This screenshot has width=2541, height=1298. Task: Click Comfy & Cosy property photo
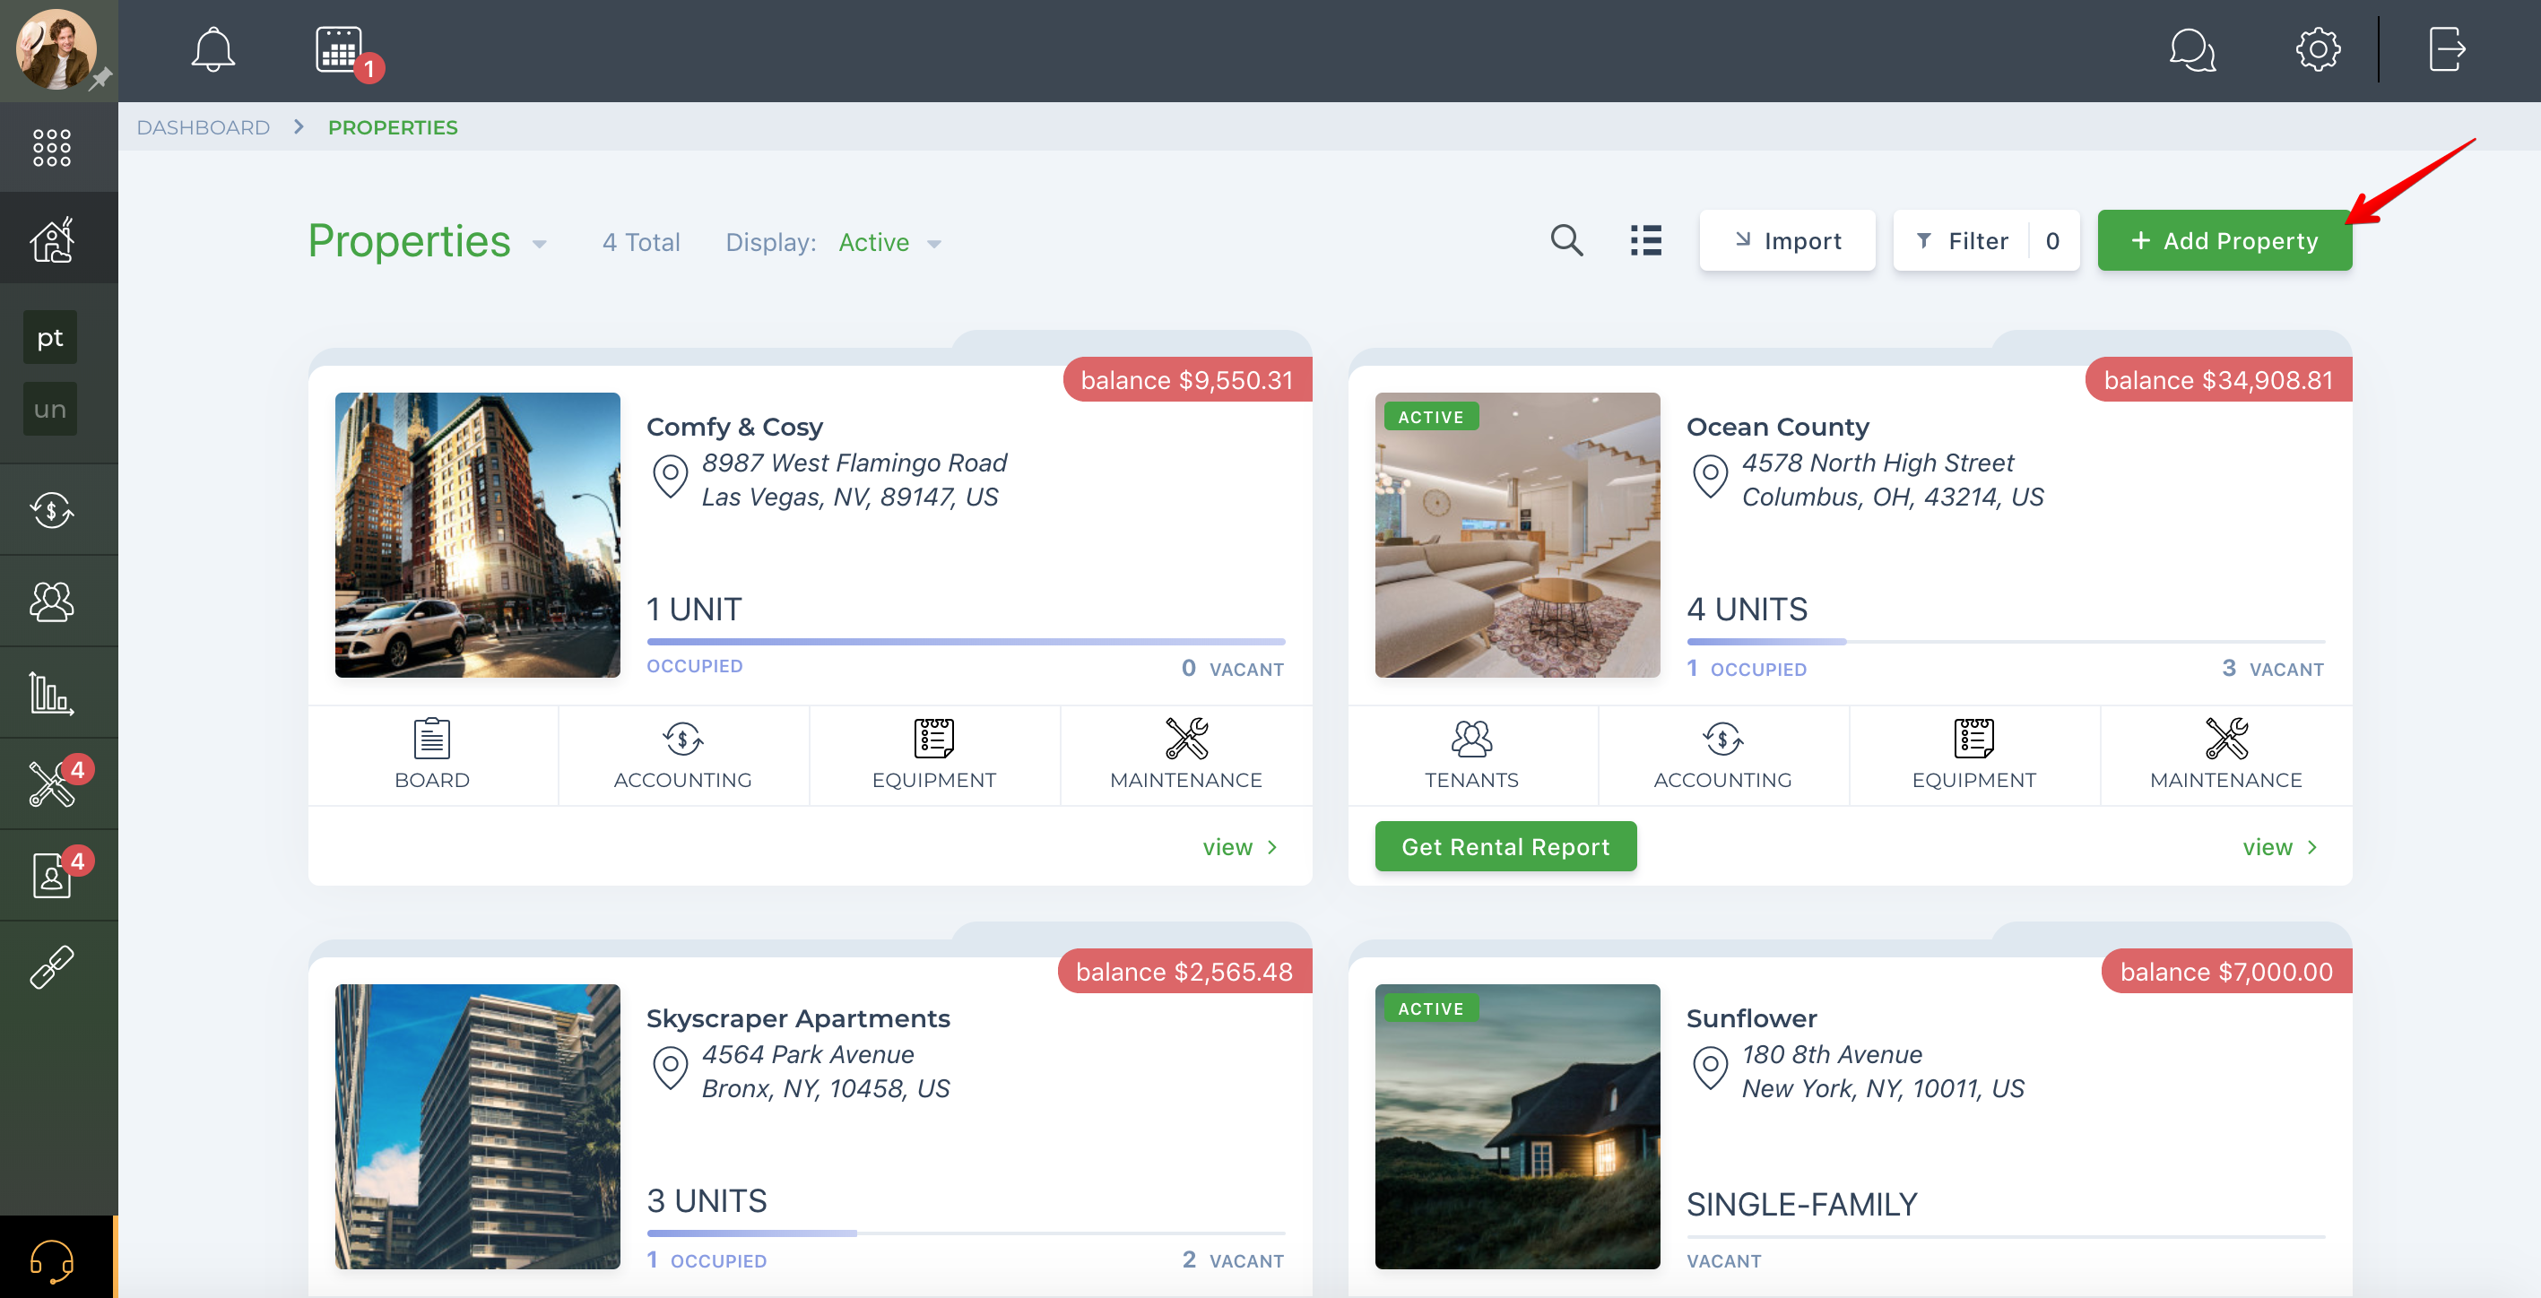(477, 534)
